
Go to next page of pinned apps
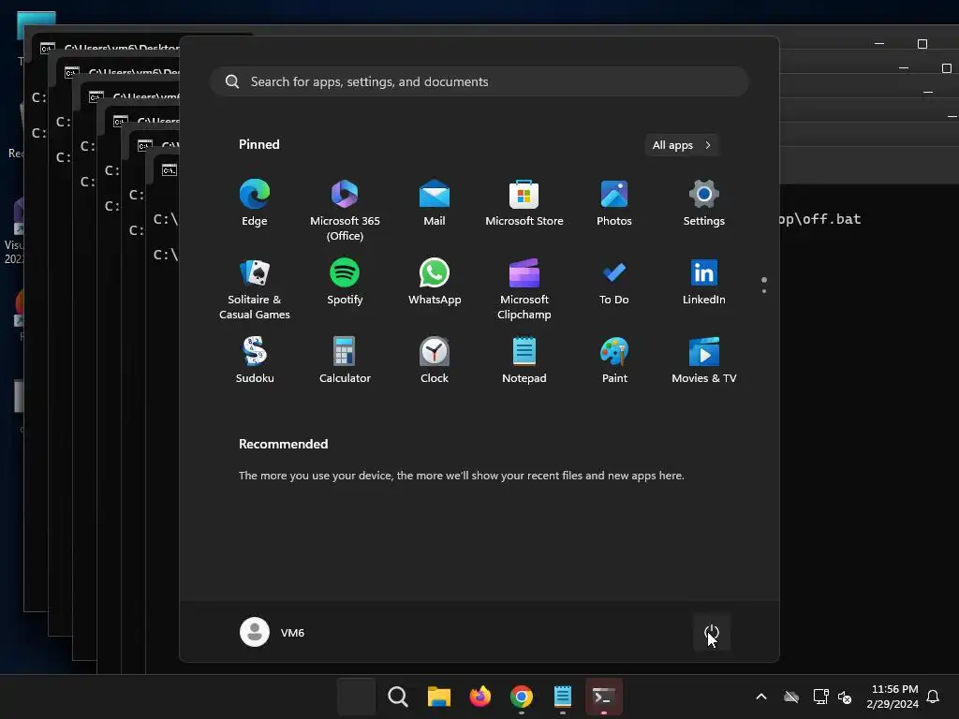[764, 291]
